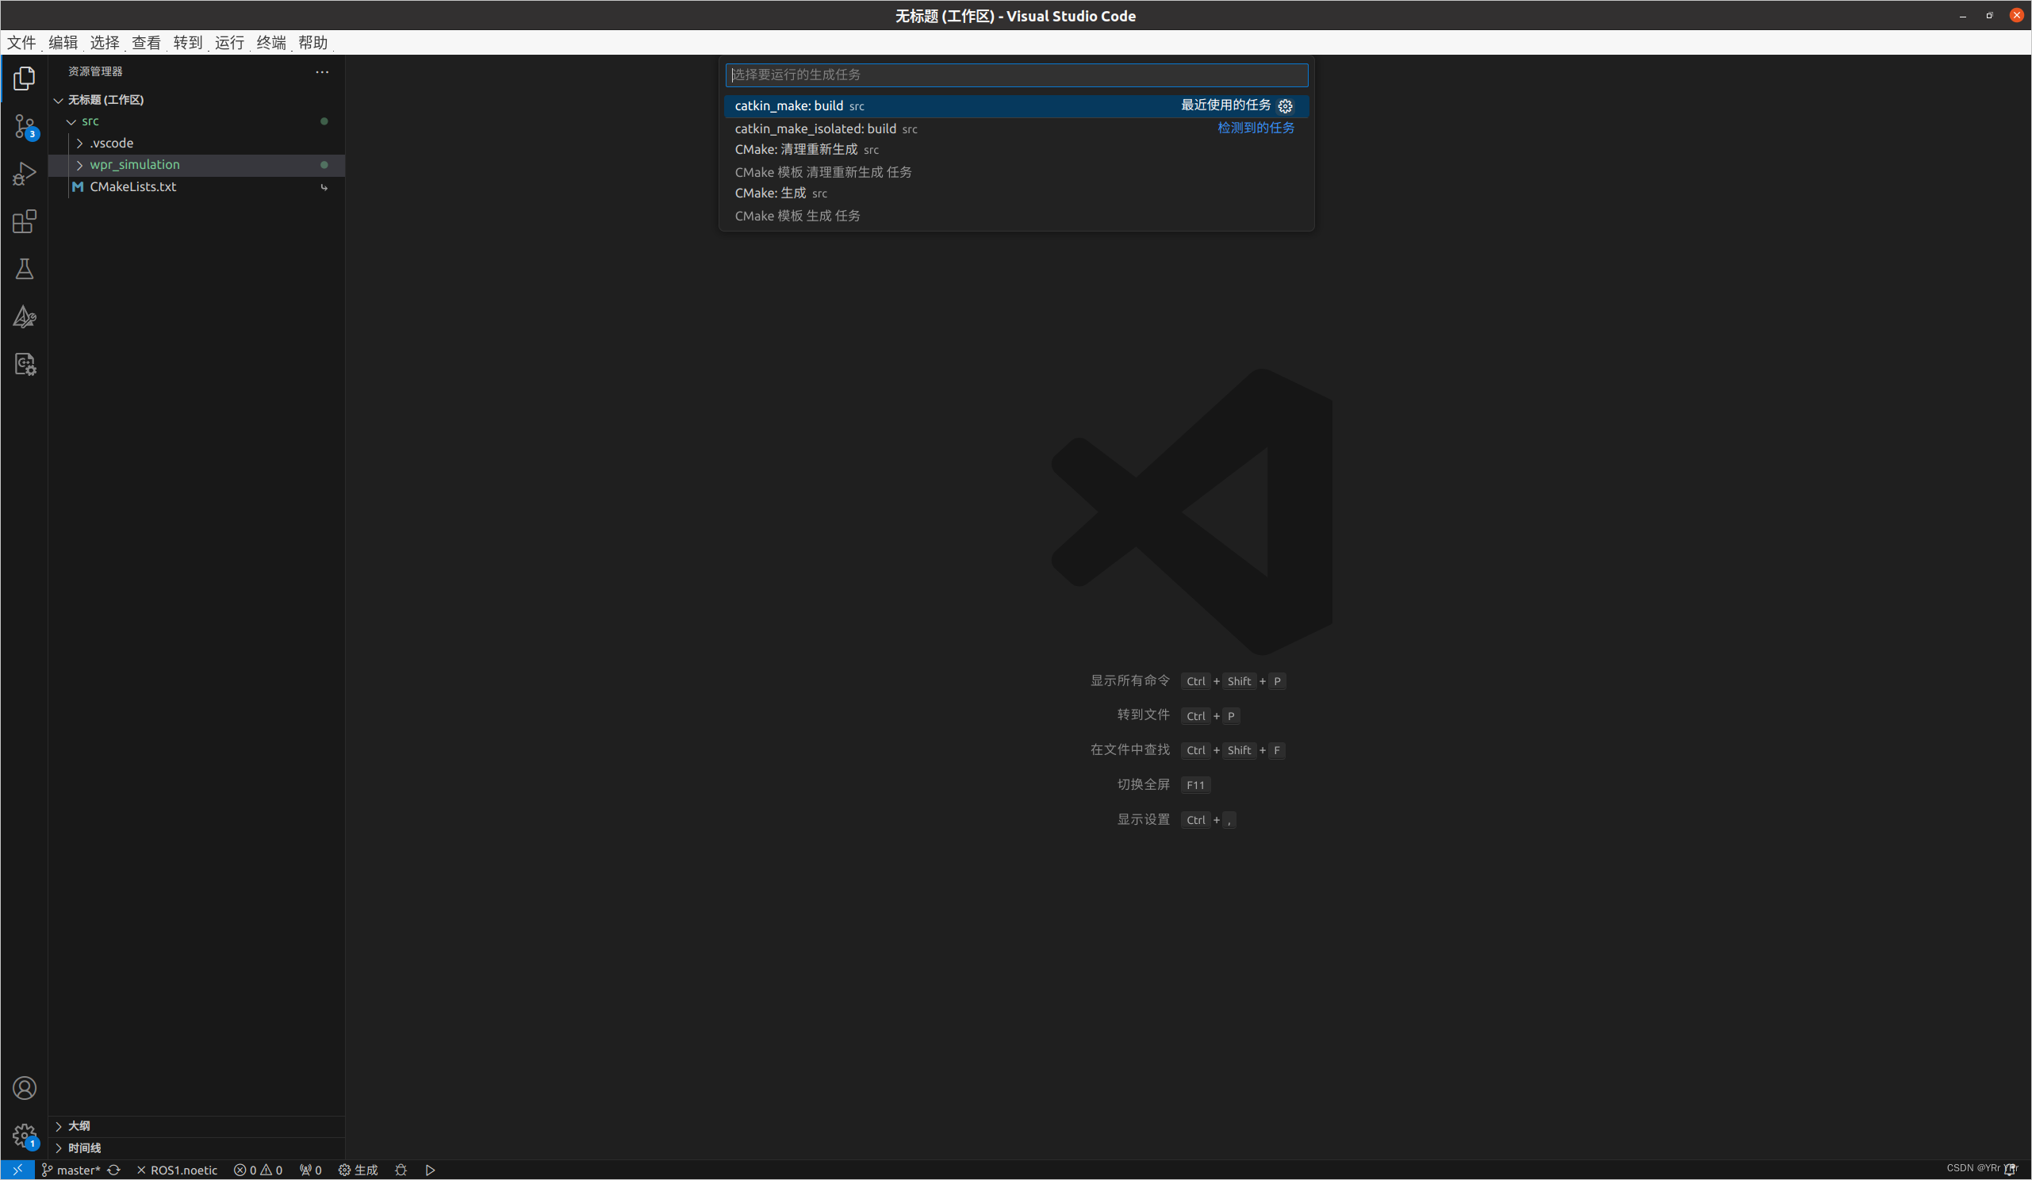
Task: Focus the 选择要运行的生成任务 input box
Action: coord(1016,75)
